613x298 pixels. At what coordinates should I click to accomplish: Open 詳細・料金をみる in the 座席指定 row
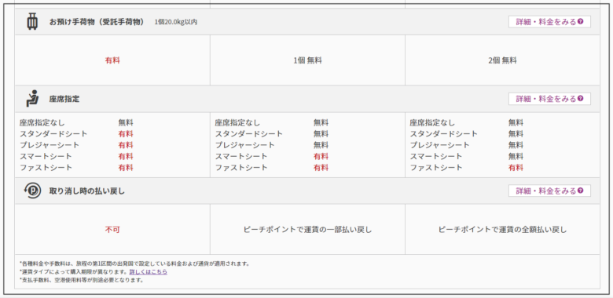click(x=549, y=99)
